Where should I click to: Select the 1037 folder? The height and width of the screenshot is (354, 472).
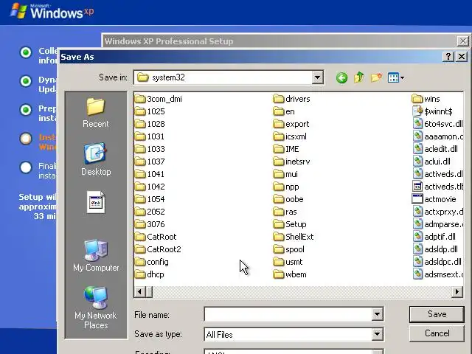[x=150, y=162]
